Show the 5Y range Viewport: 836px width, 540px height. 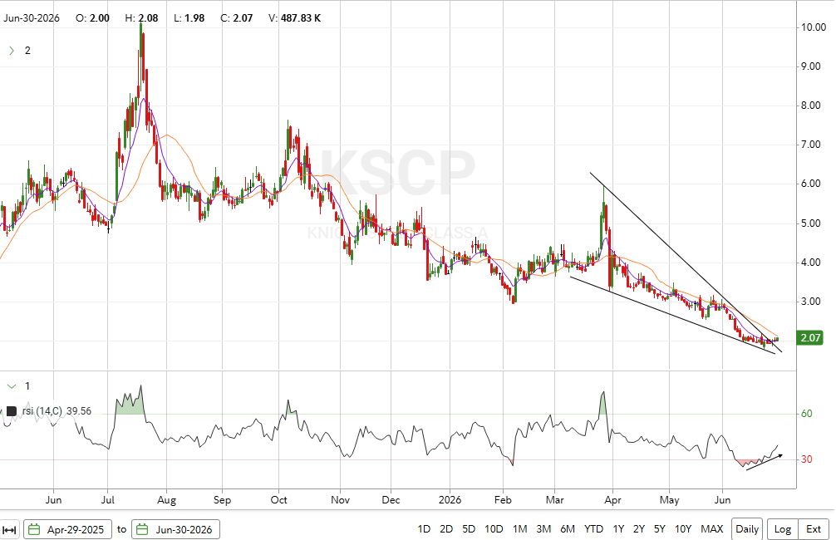(x=660, y=529)
